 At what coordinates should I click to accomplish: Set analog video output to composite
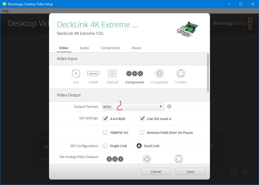point(147,159)
